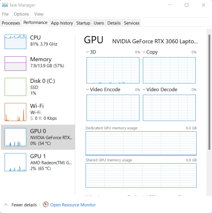Viewport: 212px width, 213px height.
Task: Minimize the Task Manager window
Action: click(x=170, y=5)
